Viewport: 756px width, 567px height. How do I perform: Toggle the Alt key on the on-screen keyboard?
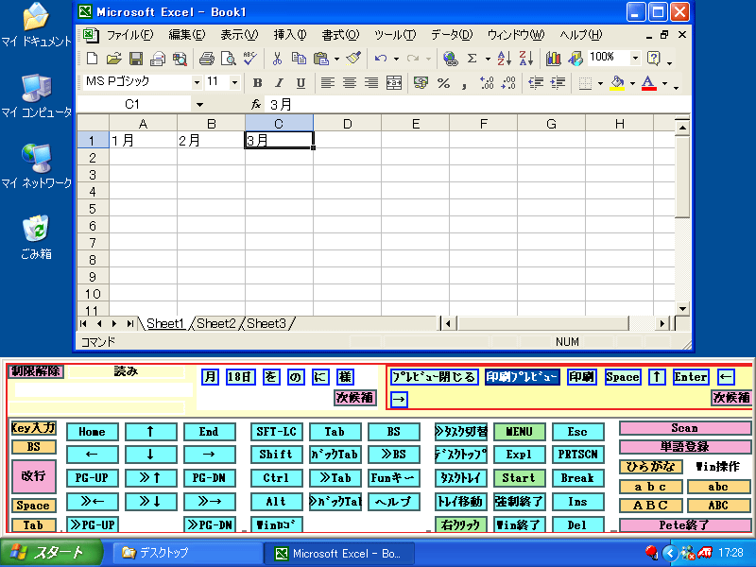[x=276, y=502]
